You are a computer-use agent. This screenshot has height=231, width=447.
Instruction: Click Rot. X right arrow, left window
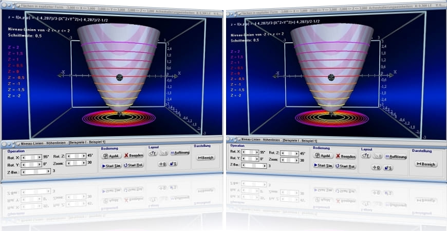(x=40, y=157)
